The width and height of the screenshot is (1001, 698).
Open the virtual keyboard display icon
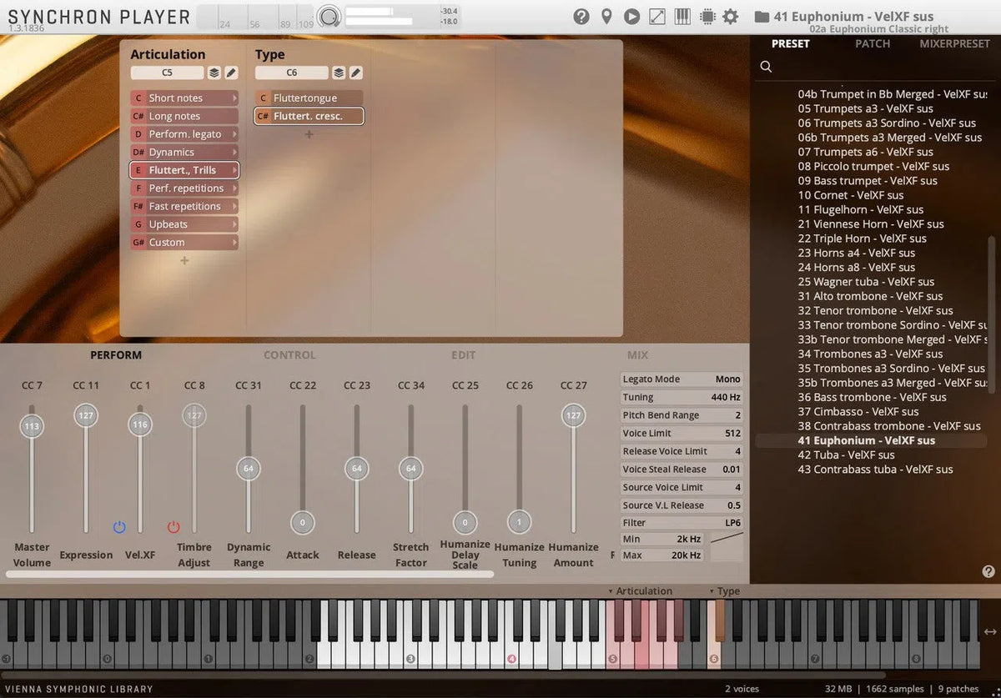(x=682, y=16)
